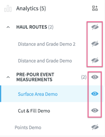Click the Analytics bar chart icon
Screen dimensions: 105x137
[x=8, y=9]
